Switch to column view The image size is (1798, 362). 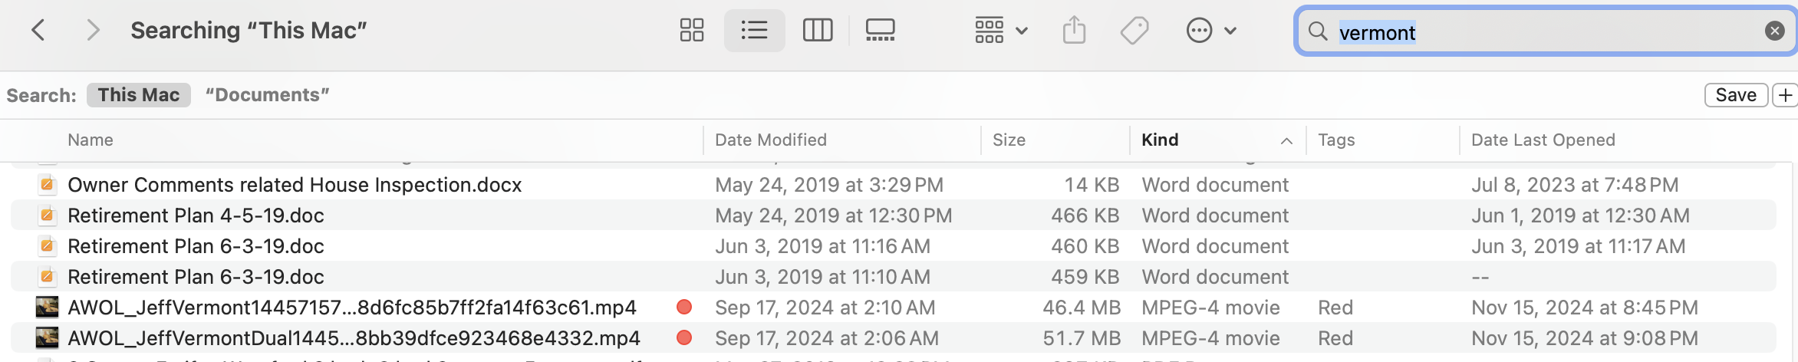817,31
